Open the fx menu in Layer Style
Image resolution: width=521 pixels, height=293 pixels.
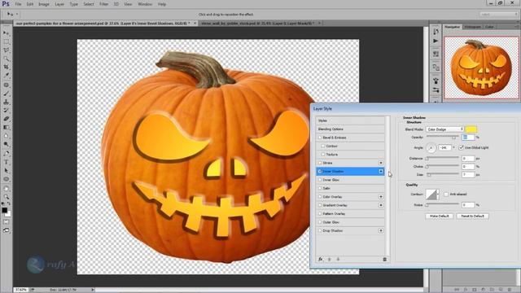point(321,259)
